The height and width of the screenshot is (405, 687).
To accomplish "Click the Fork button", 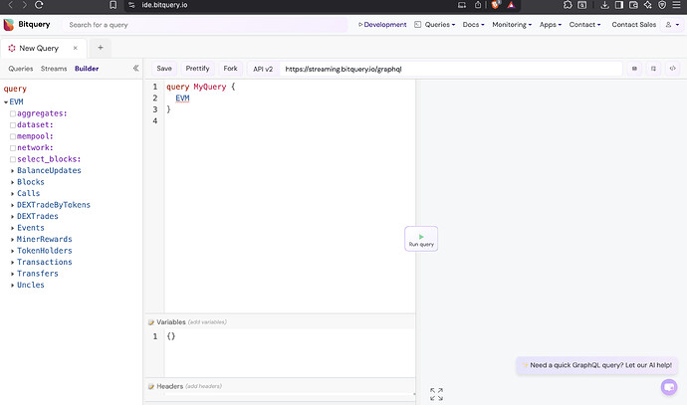I will click(x=230, y=69).
